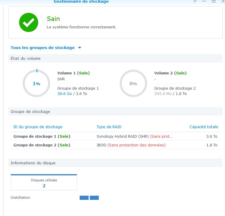
Task: Select the Groupe de stockage 2 row
Action: (x=115, y=145)
